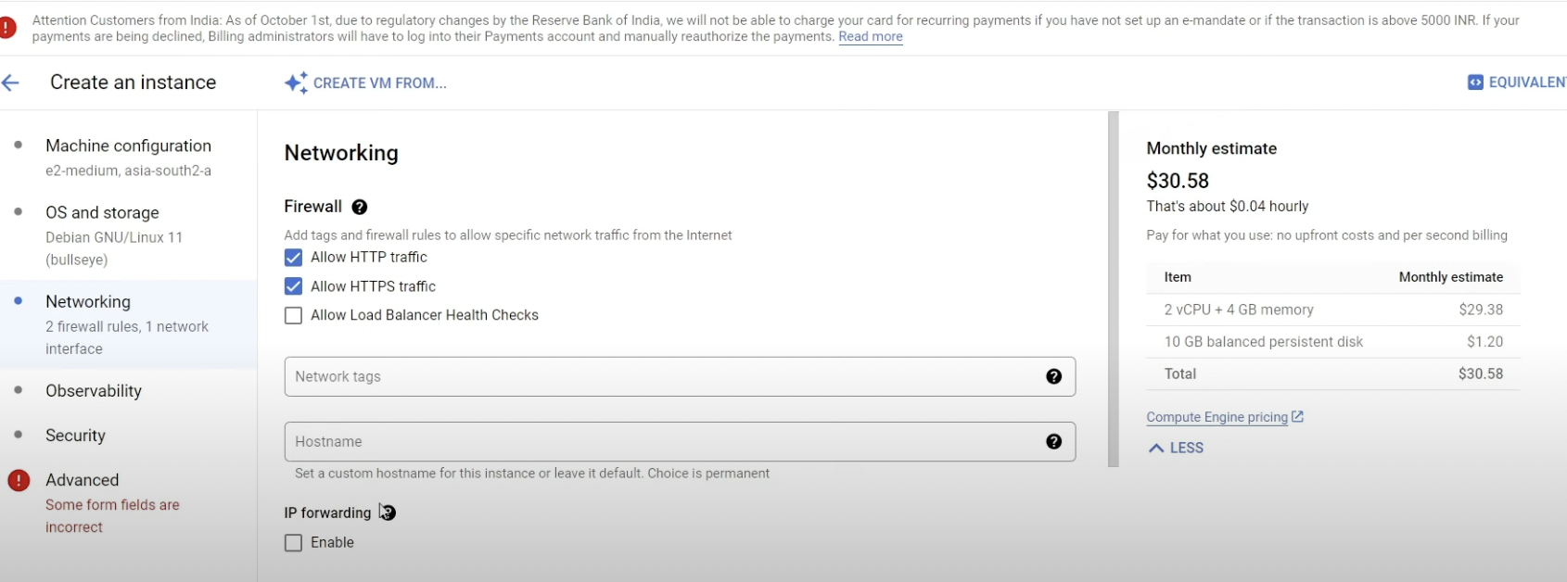Switch to the Observability section

coord(94,391)
